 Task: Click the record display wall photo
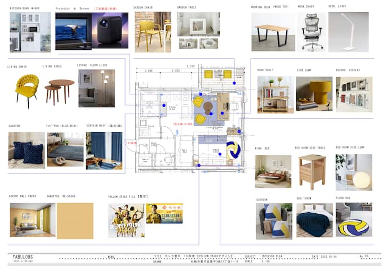click(354, 94)
